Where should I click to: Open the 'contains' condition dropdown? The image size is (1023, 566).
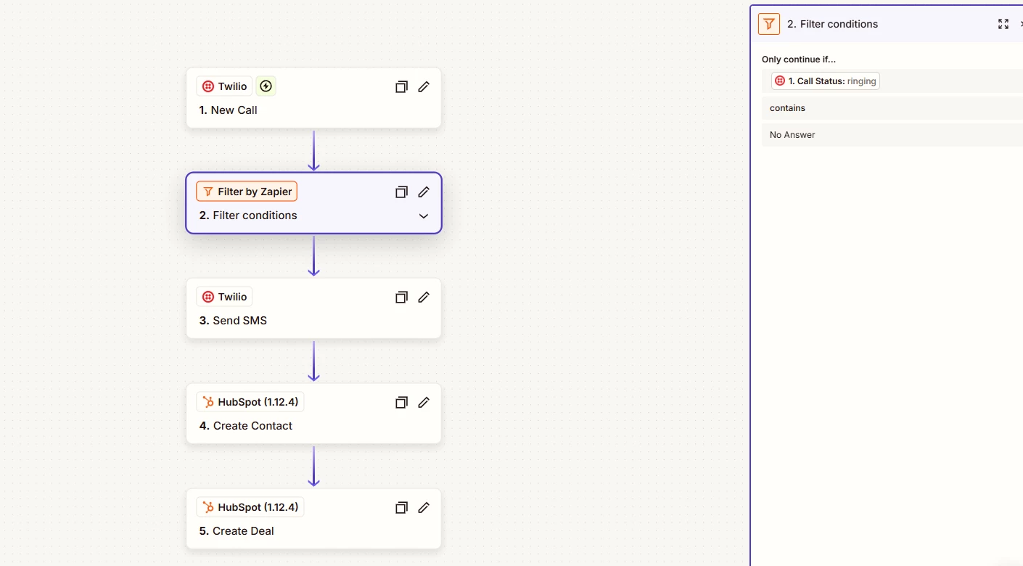(892, 108)
